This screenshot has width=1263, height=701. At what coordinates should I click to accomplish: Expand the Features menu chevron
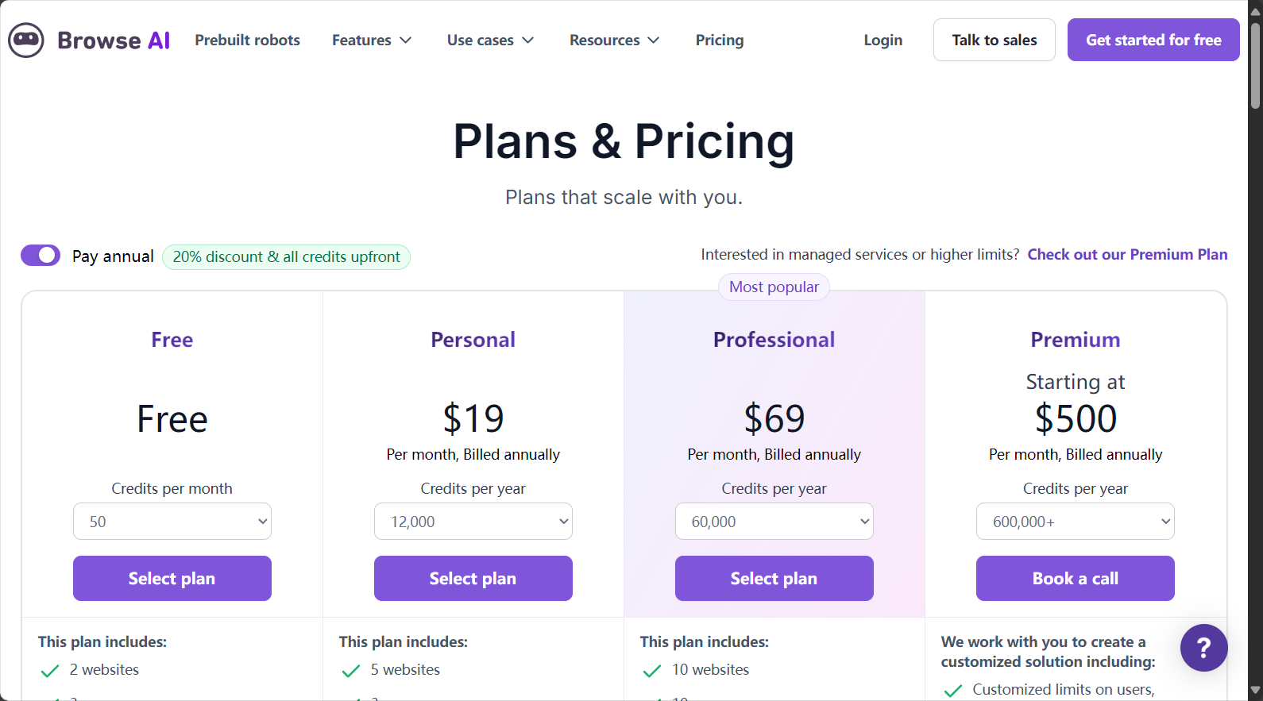coord(406,40)
